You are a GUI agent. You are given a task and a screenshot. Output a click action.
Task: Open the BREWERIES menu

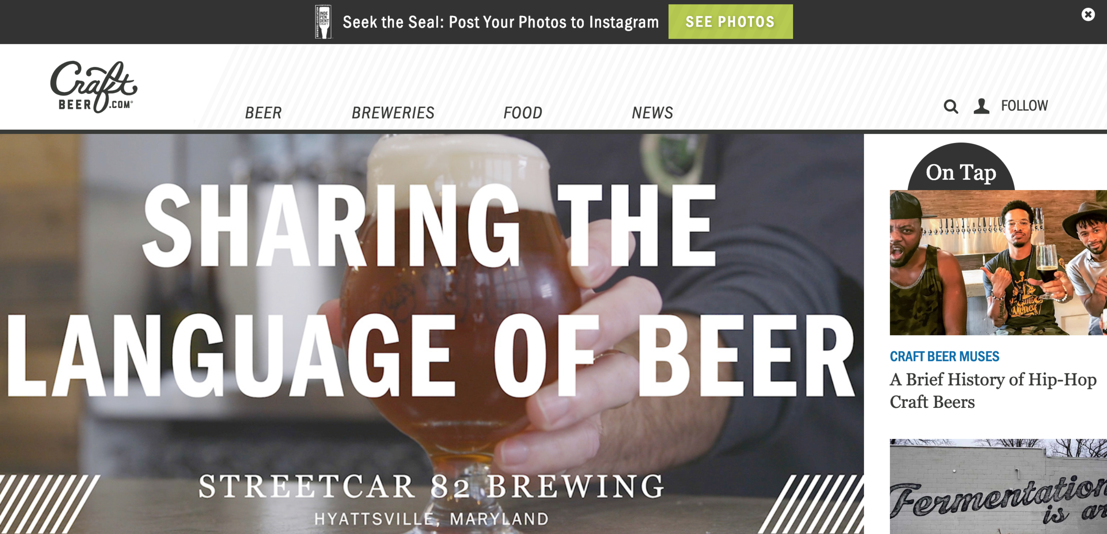(393, 113)
